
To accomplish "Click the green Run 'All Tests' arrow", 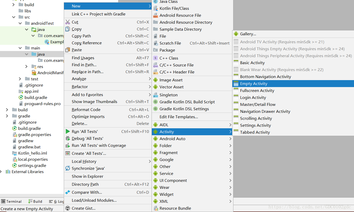I will tap(68, 132).
